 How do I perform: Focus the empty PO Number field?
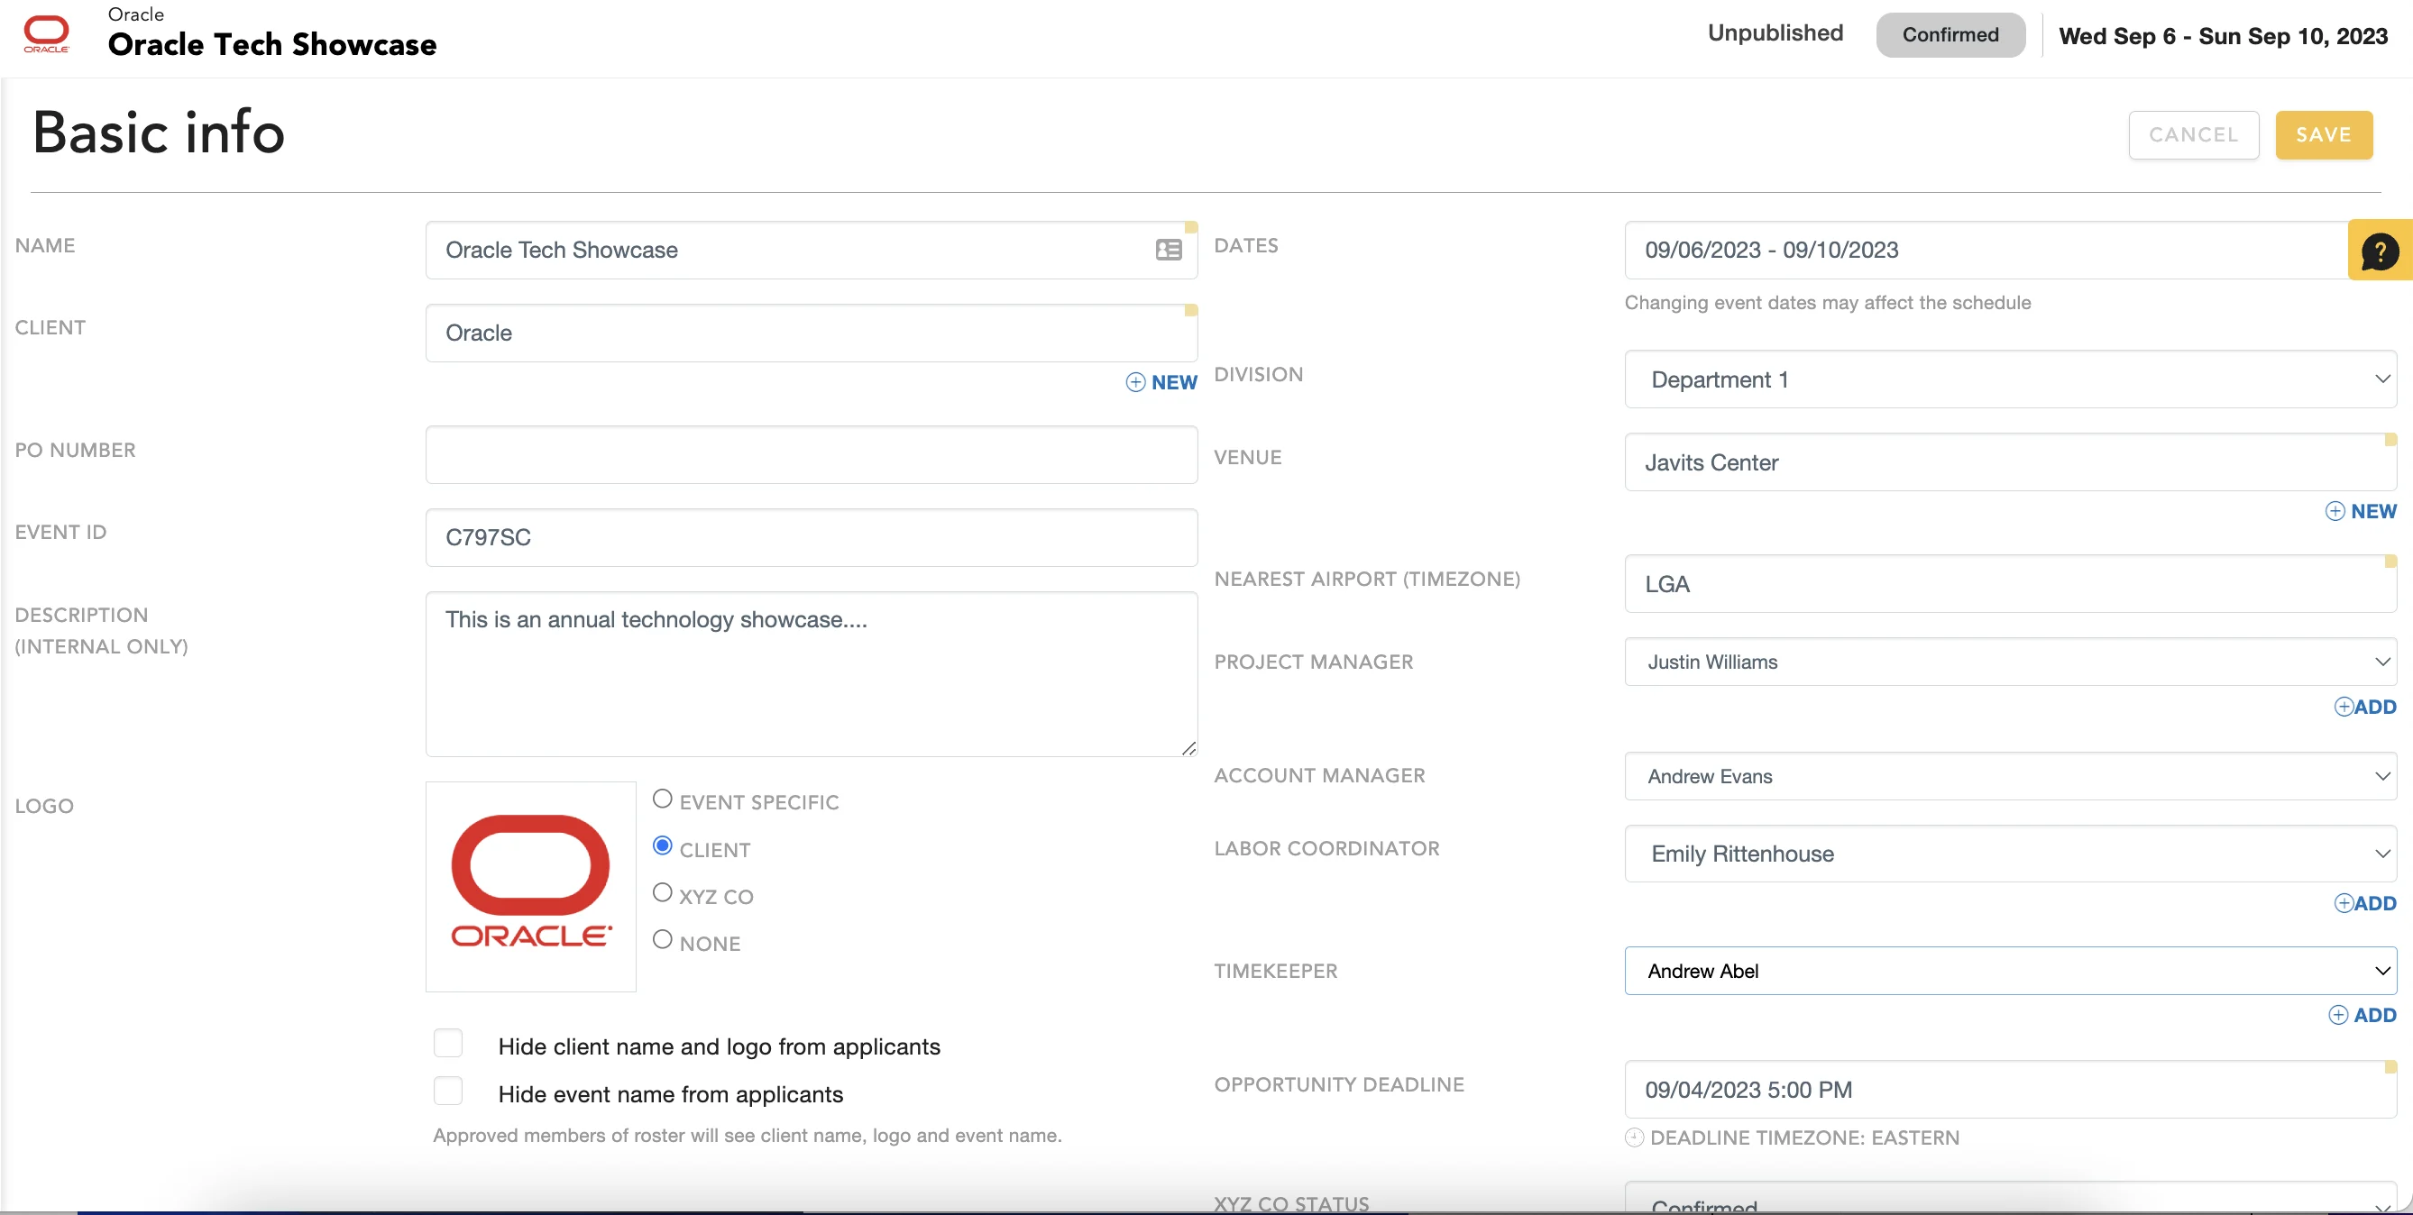pos(812,455)
